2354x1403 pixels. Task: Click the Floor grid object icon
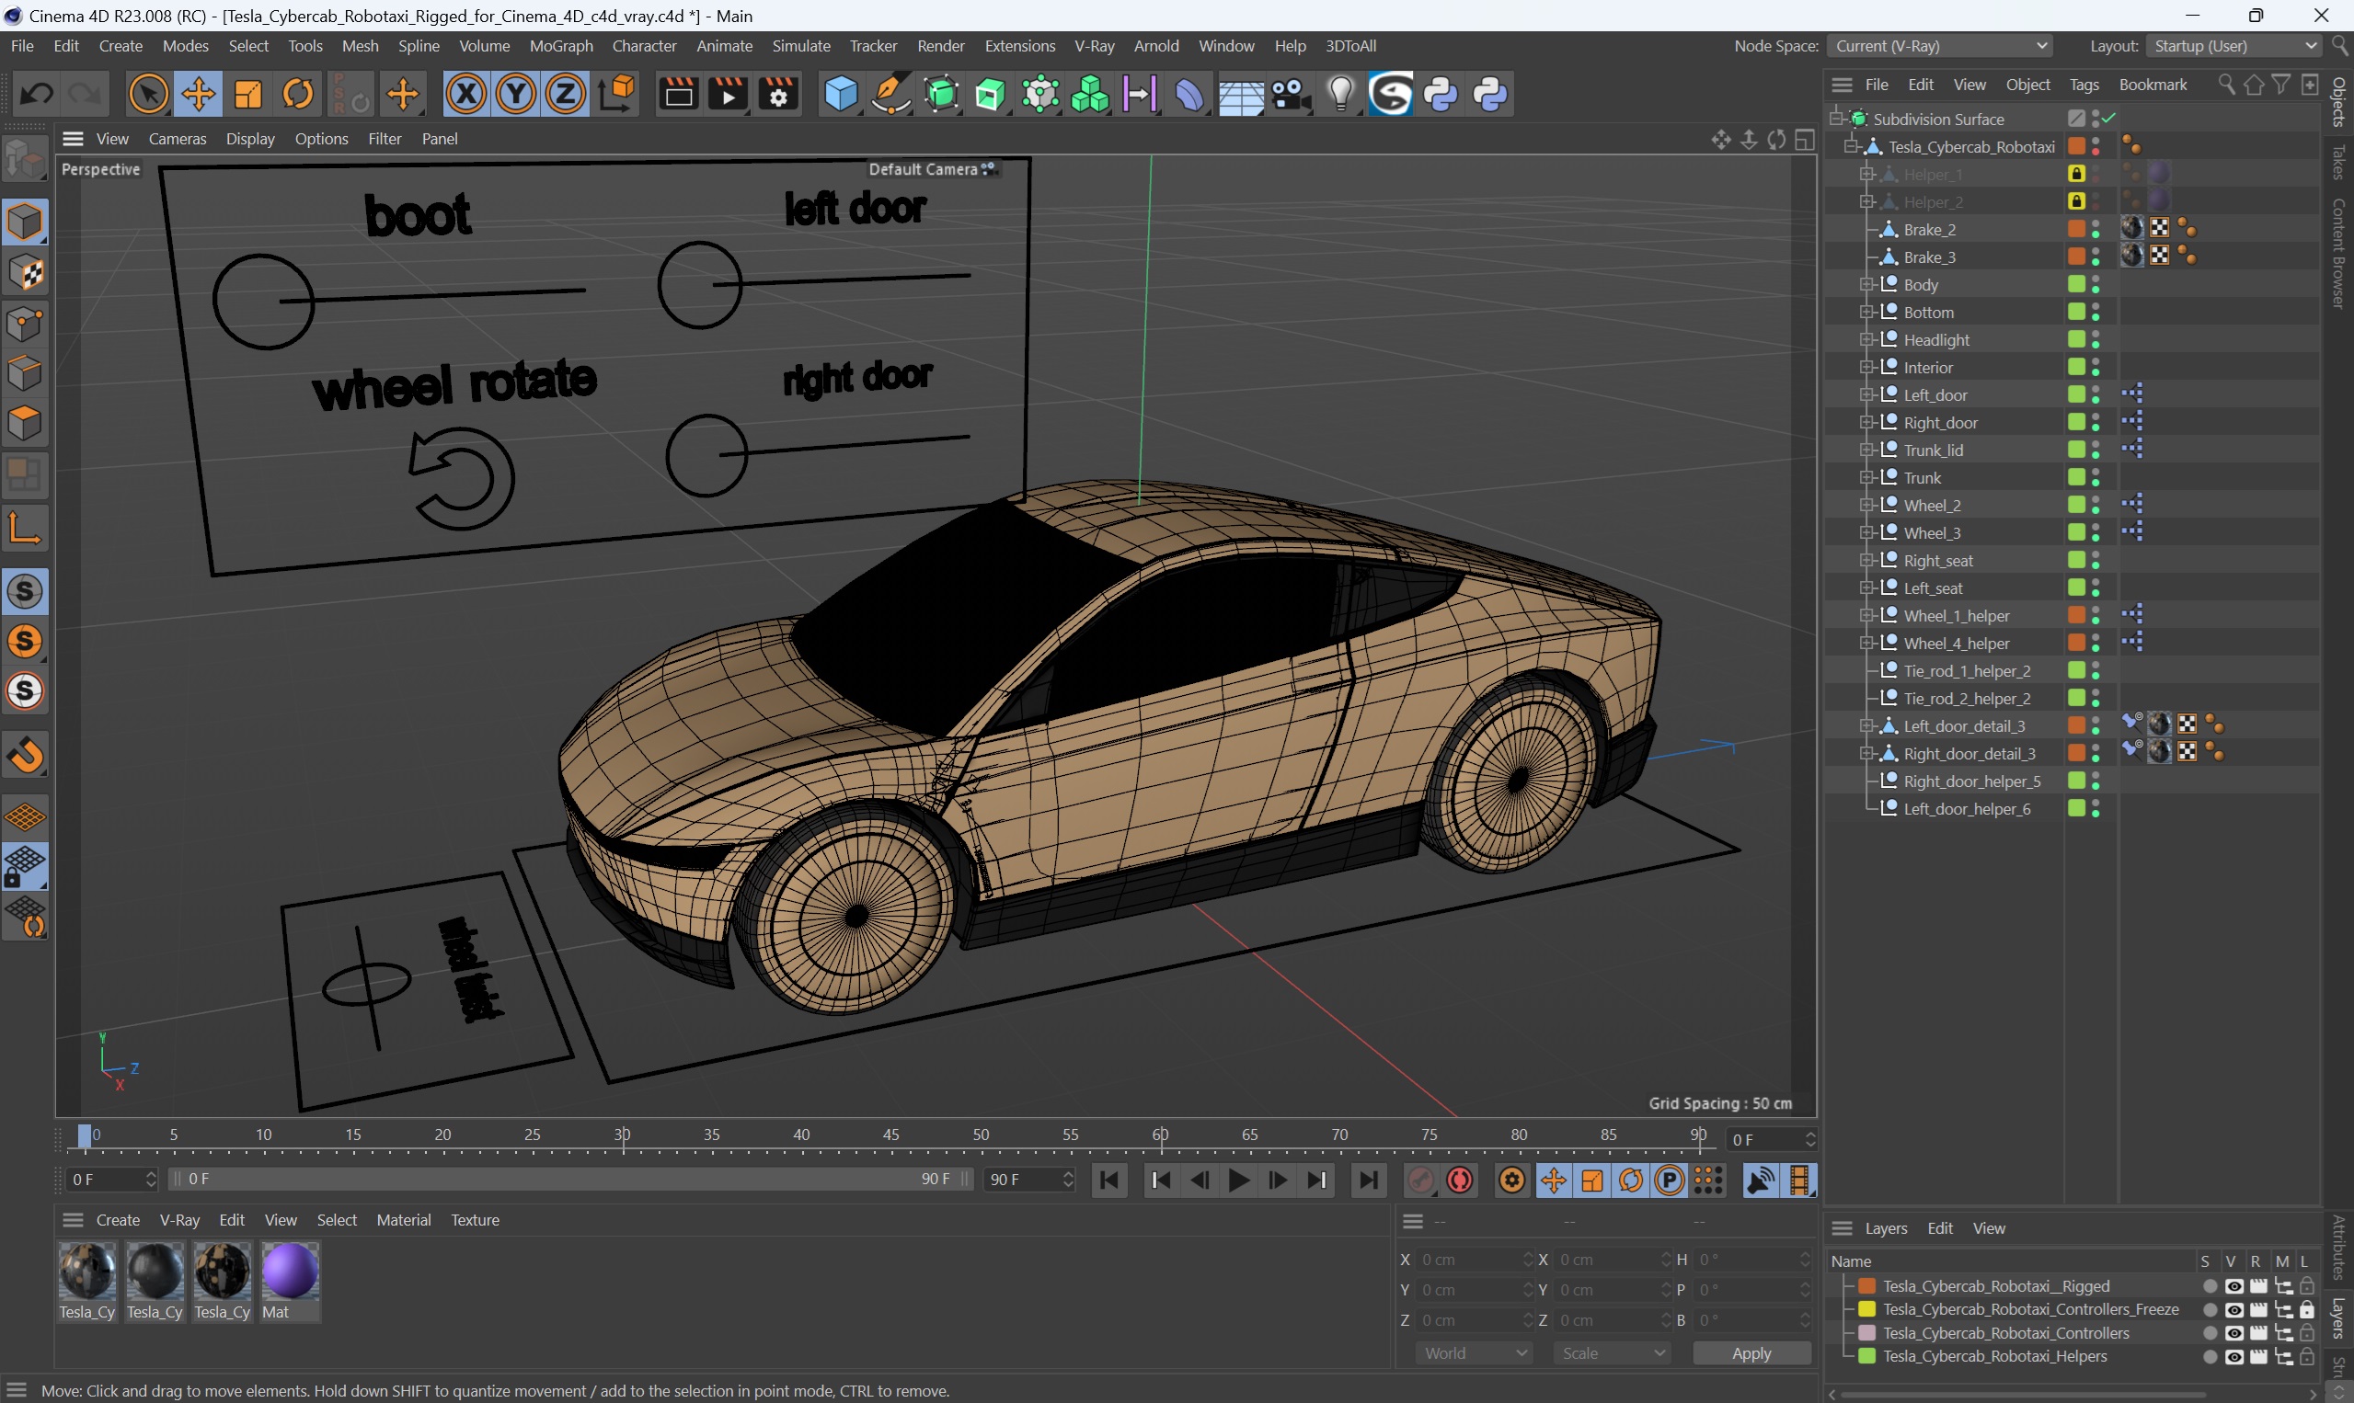click(1240, 94)
